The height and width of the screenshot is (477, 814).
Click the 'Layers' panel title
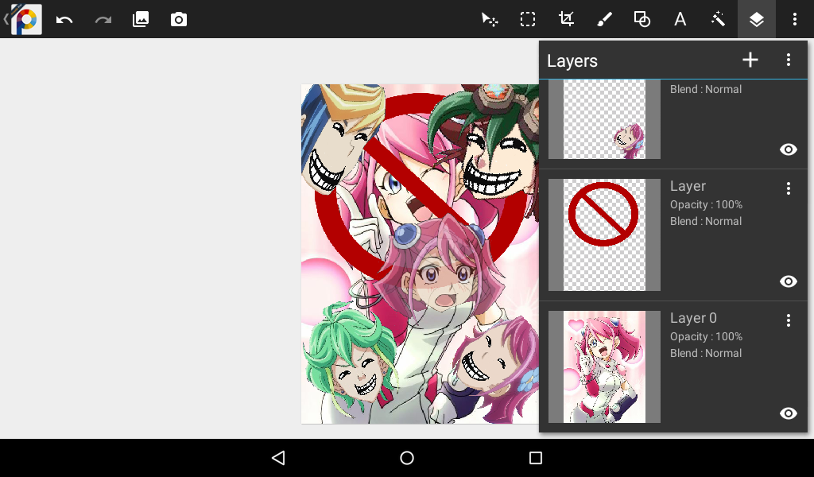click(572, 60)
